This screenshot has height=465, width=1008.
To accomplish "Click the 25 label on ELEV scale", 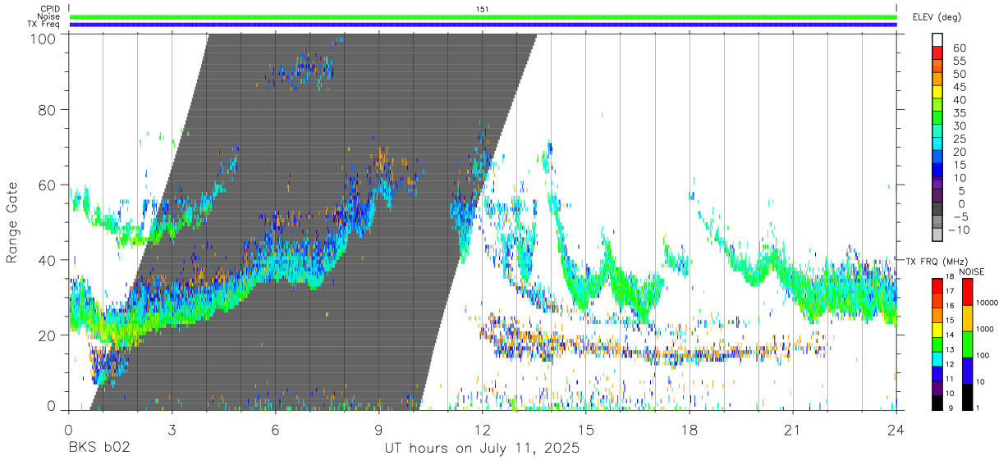I will click(x=959, y=139).
